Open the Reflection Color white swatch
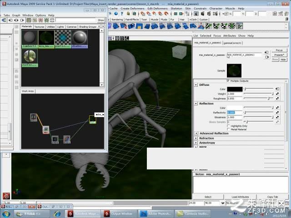The width and height of the screenshot is (291, 218). [235, 108]
